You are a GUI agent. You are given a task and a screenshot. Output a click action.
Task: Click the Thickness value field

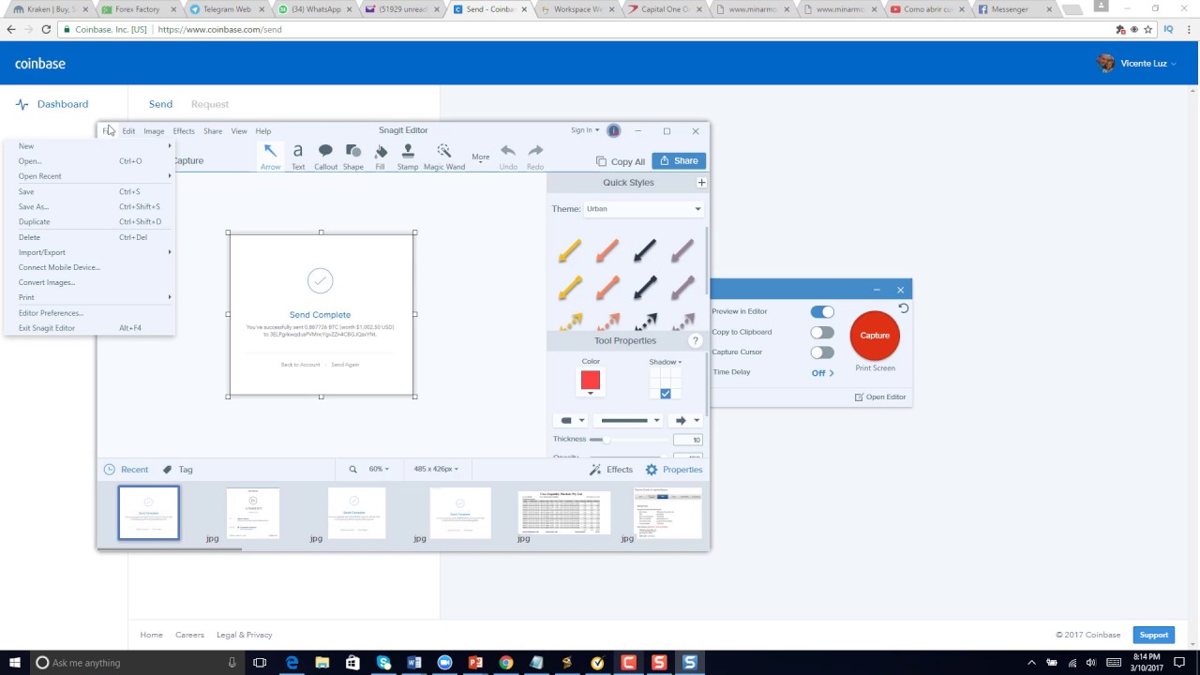(688, 440)
